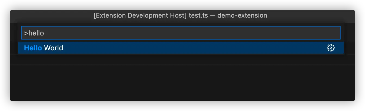The height and width of the screenshot is (111, 365).
Task: Click "test.ts" in the window title
Action: [x=198, y=15]
